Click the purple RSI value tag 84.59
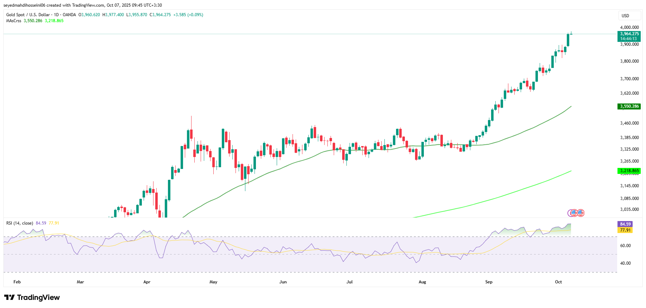The height and width of the screenshot is (308, 646). click(x=625, y=224)
